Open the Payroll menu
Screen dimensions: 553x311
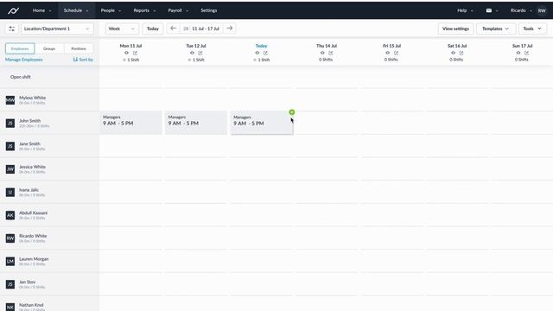(x=178, y=10)
